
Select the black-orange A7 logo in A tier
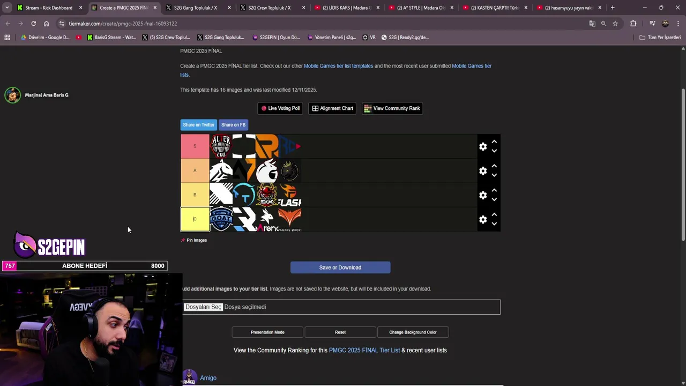(244, 171)
